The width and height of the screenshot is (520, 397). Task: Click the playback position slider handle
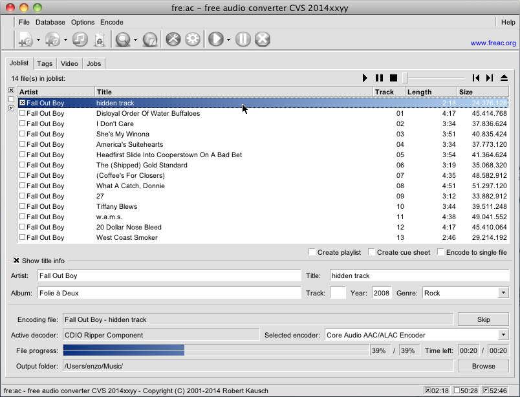click(x=405, y=78)
